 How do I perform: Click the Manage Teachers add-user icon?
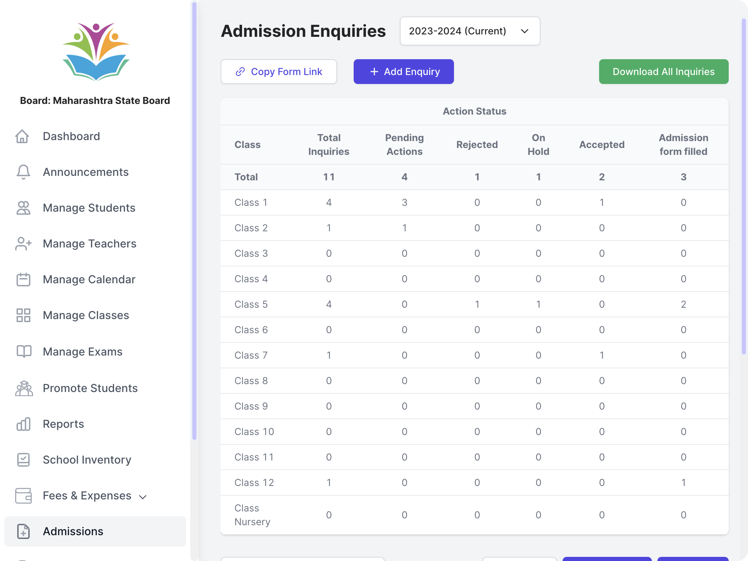(23, 244)
